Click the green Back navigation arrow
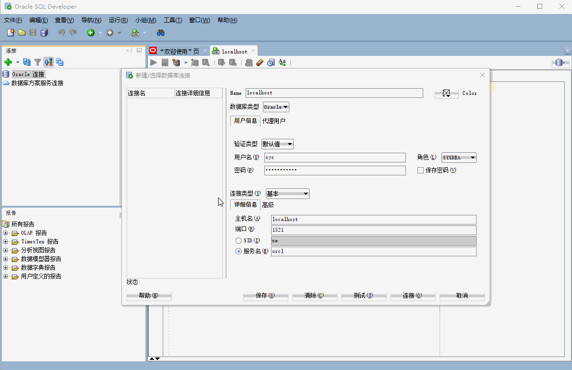 91,32
